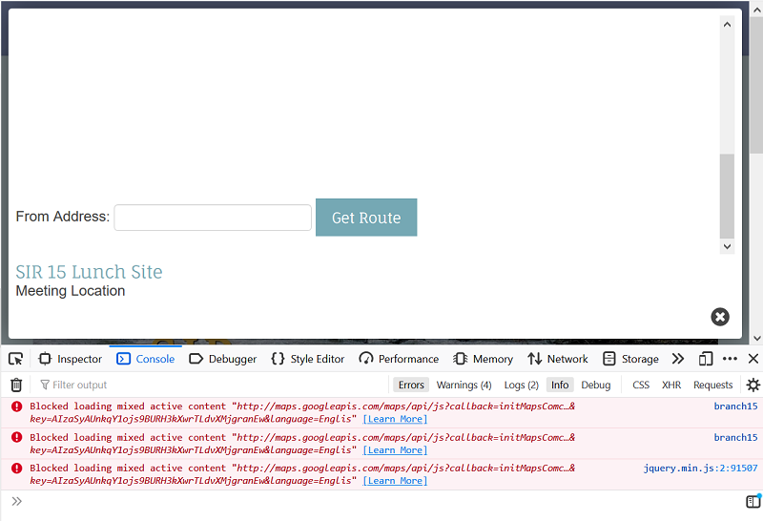
Task: Open console settings gear
Action: 753,385
